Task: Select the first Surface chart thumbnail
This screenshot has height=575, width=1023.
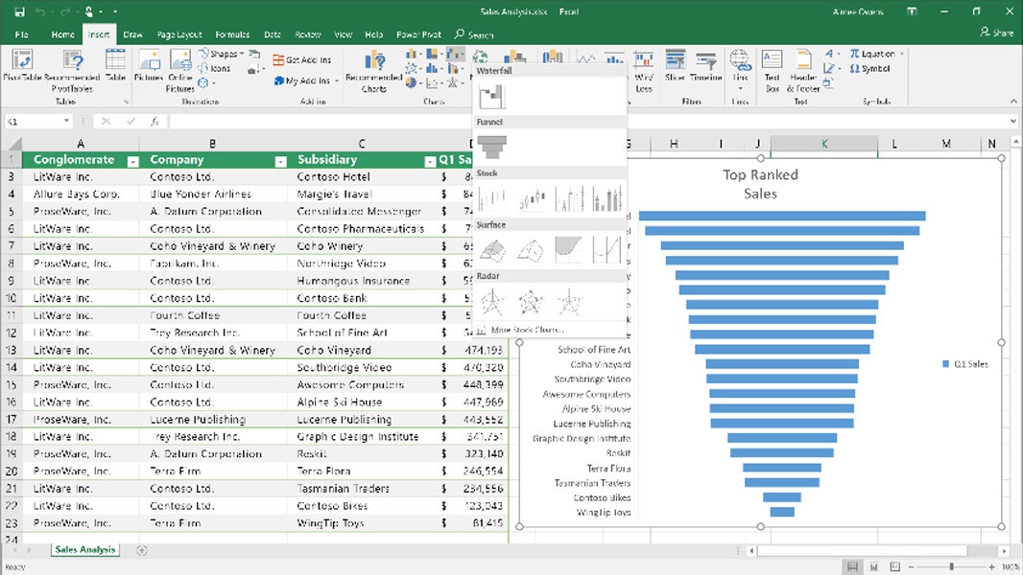Action: coord(491,249)
